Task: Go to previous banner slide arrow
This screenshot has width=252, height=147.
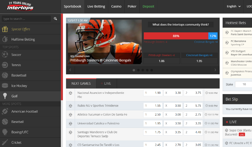Action: 70,70
